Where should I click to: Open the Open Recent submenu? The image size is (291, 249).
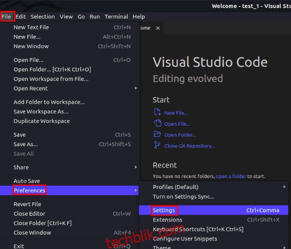tap(69, 89)
